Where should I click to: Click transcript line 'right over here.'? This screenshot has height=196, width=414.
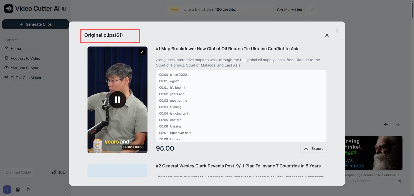pos(181,133)
